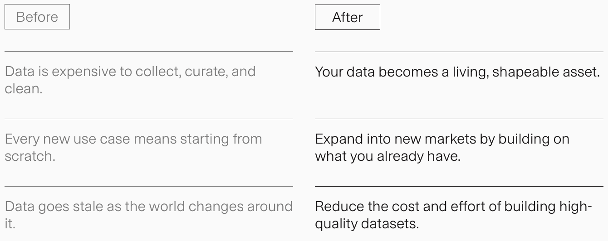Click the word "scratch." in Before column
Screen dimensions: 608x241
point(29,156)
